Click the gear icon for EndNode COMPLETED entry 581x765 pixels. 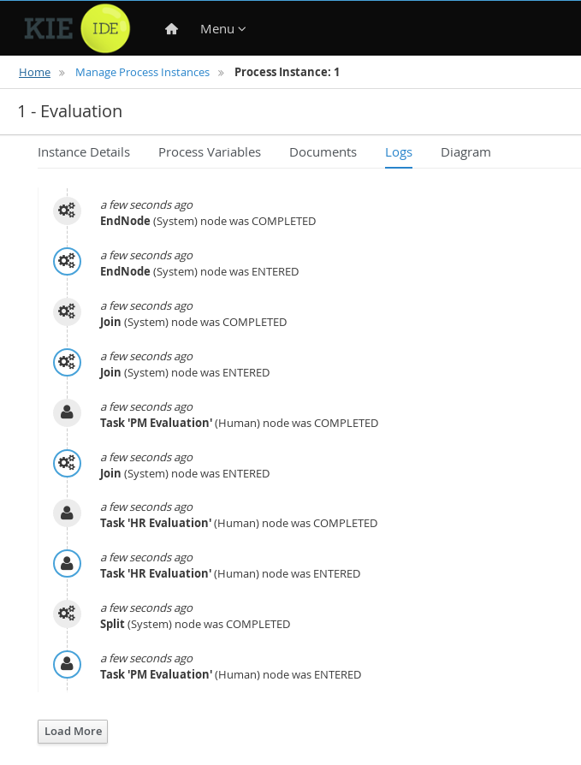pos(67,211)
